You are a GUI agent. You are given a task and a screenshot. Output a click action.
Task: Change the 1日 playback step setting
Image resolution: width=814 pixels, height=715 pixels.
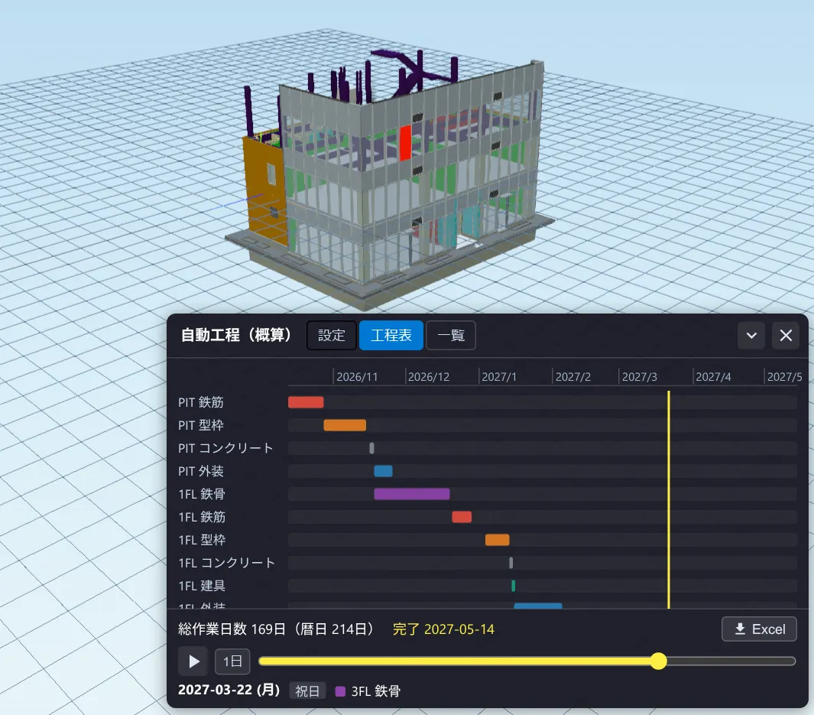click(232, 661)
